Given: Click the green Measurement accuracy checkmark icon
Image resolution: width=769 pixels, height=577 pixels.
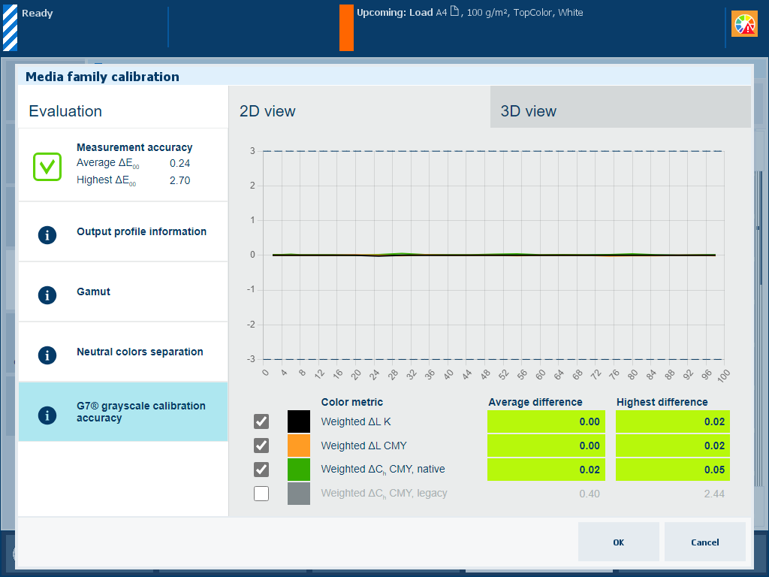Looking at the screenshot, I should (x=47, y=166).
